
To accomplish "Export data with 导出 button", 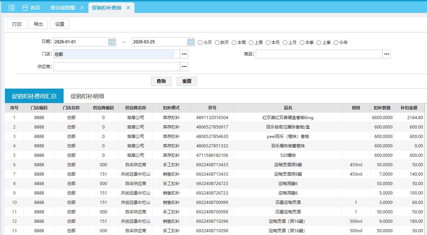I will click(x=38, y=24).
